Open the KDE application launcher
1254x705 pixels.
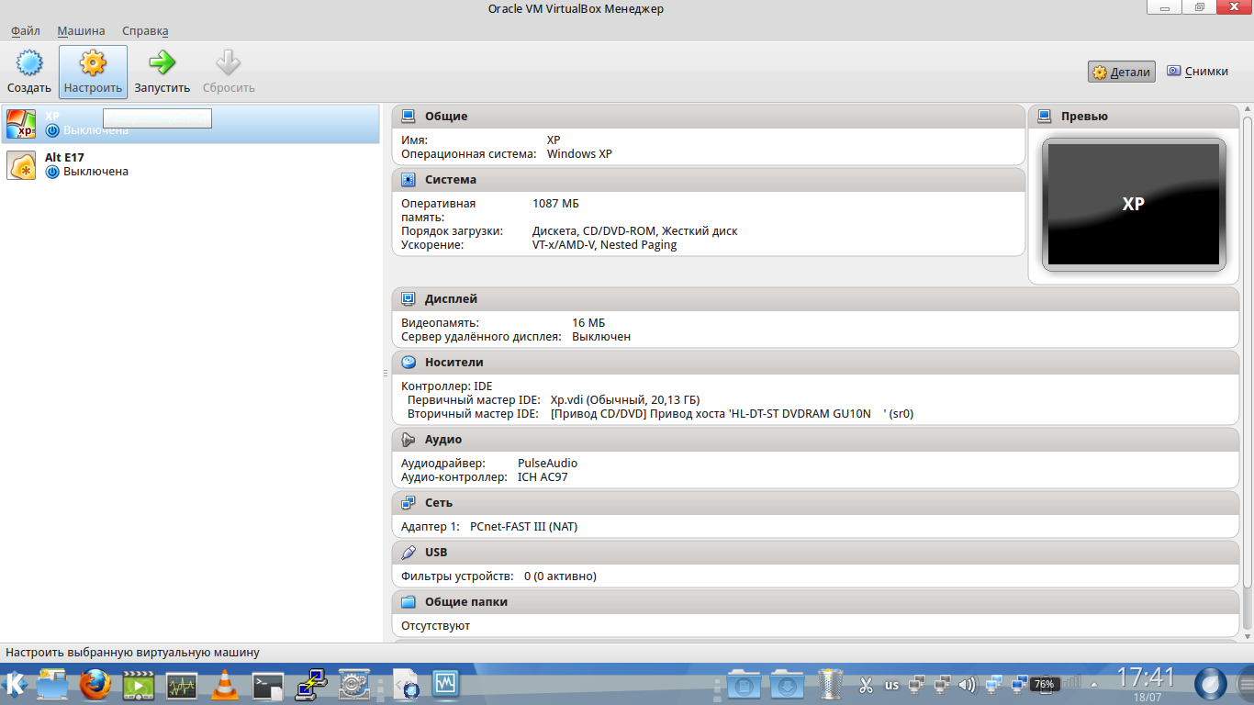click(16, 684)
